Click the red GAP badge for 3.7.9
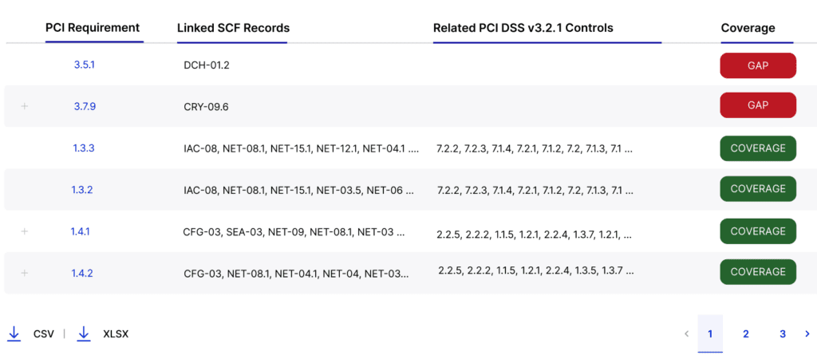 tap(758, 105)
